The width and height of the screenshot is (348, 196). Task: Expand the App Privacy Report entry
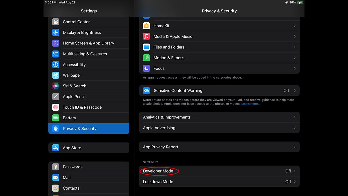pos(295,147)
